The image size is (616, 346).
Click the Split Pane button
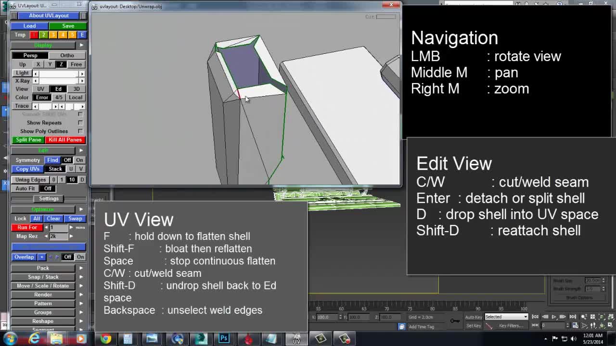pyautogui.click(x=28, y=140)
